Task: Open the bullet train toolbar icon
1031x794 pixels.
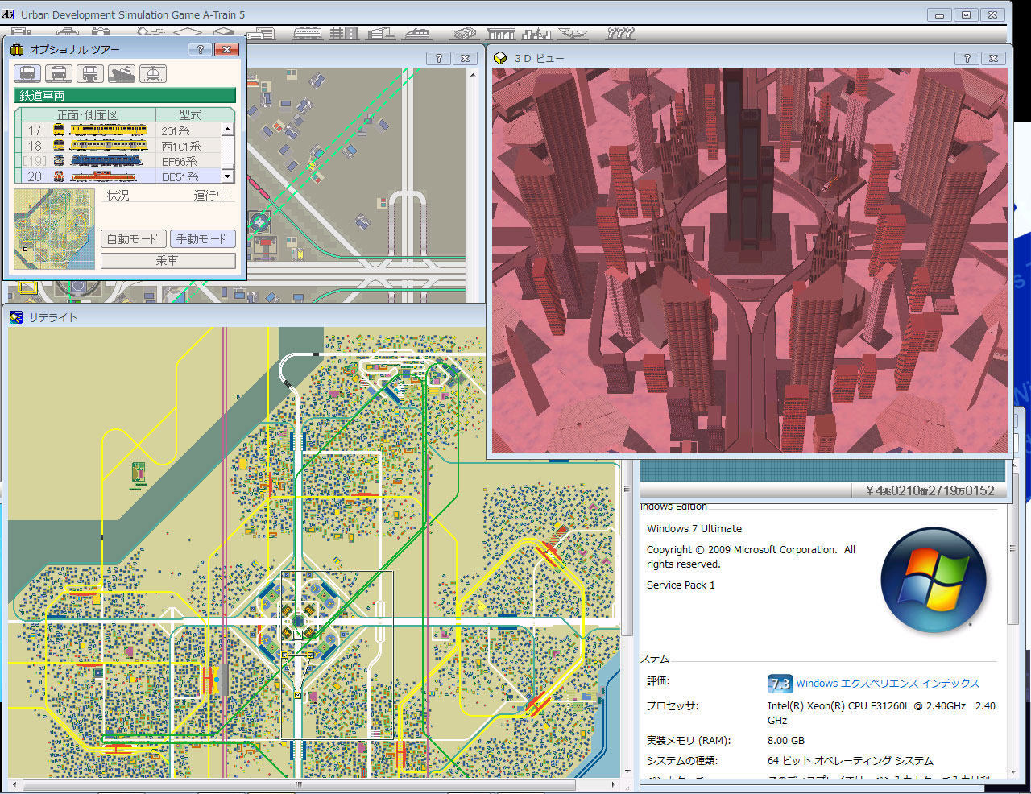Action: [416, 33]
